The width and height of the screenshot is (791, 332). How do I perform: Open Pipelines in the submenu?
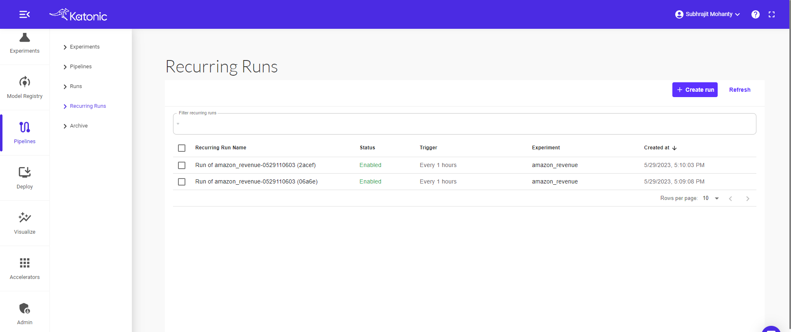coord(81,67)
